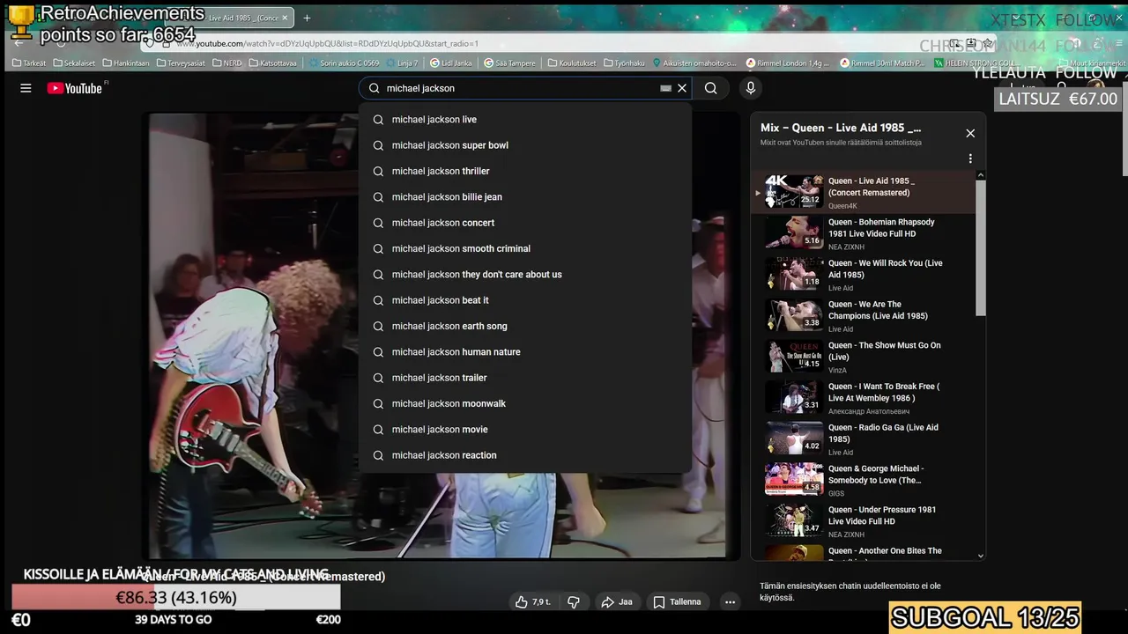Select 'michael jackson they don't care about us'
The width and height of the screenshot is (1128, 634).
click(x=525, y=275)
